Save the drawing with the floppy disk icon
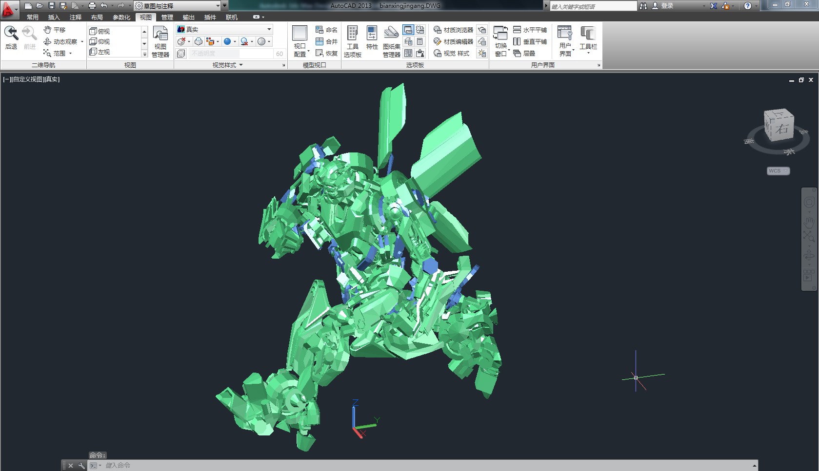The height and width of the screenshot is (471, 819). pos(52,6)
